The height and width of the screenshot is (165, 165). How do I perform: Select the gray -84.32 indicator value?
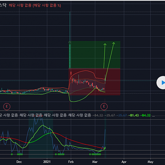pyautogui.click(x=98, y=115)
